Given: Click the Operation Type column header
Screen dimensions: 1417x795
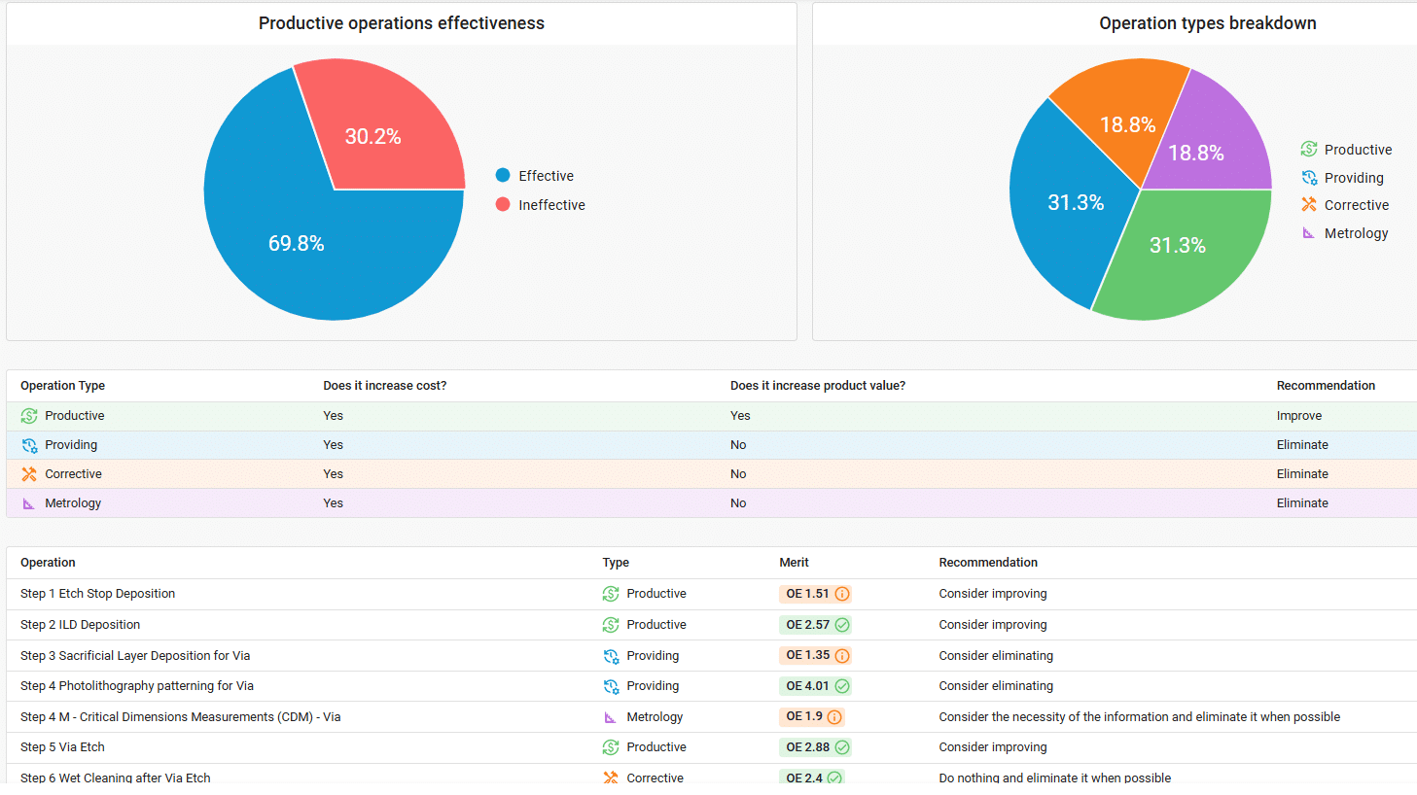Looking at the screenshot, I should [x=62, y=386].
